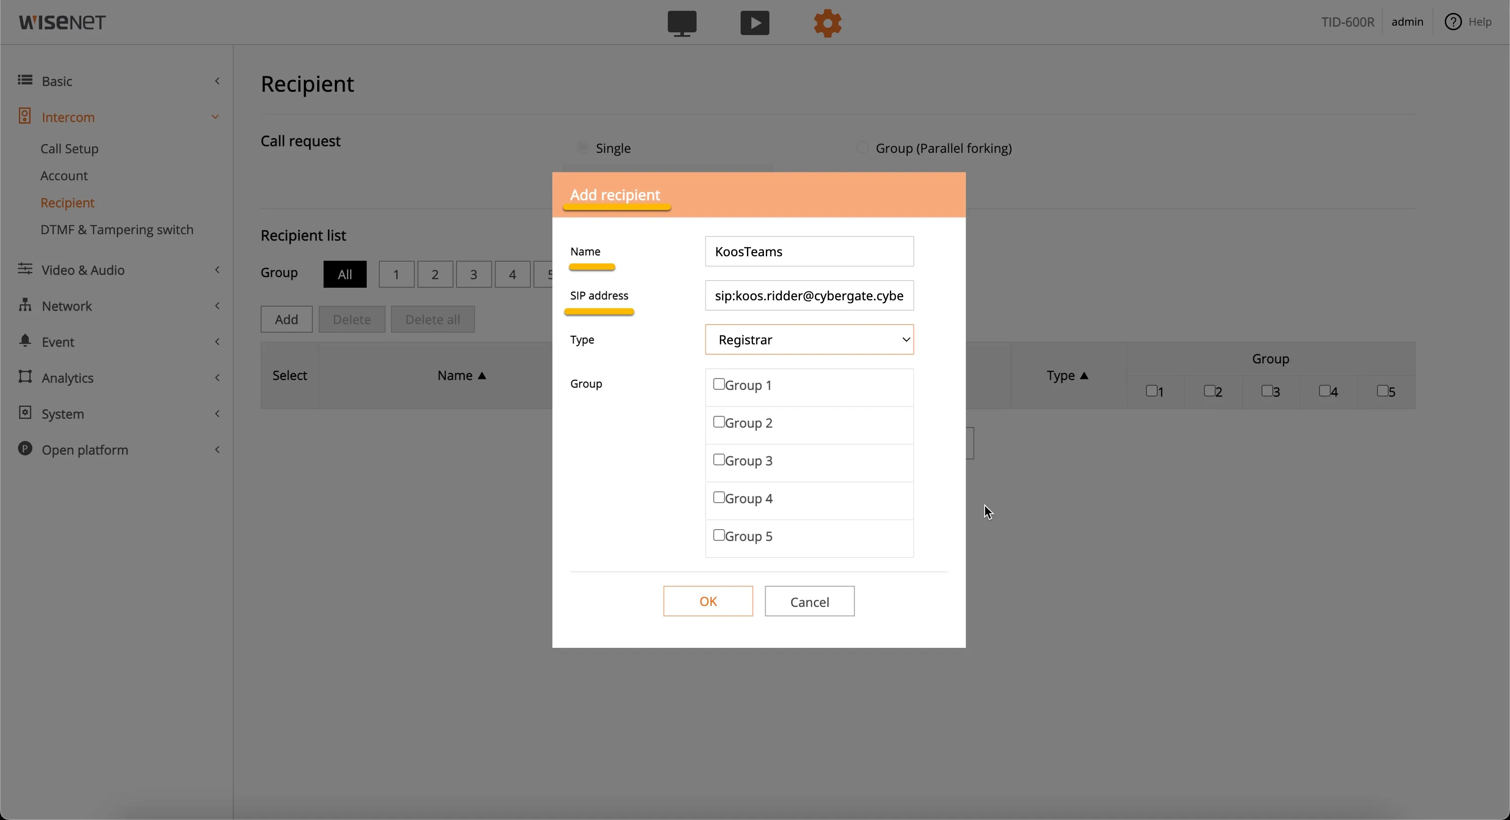The height and width of the screenshot is (820, 1510).
Task: Click the SIP address input field
Action: click(x=809, y=296)
